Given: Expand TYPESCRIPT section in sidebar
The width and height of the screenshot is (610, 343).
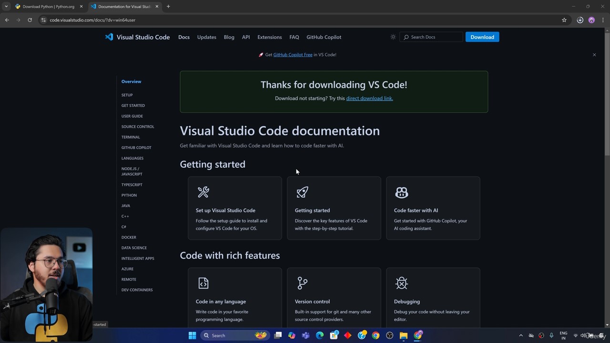Looking at the screenshot, I should (x=132, y=185).
